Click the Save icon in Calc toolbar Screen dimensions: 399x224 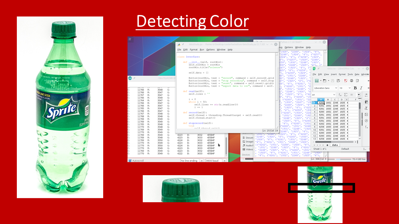333,81
